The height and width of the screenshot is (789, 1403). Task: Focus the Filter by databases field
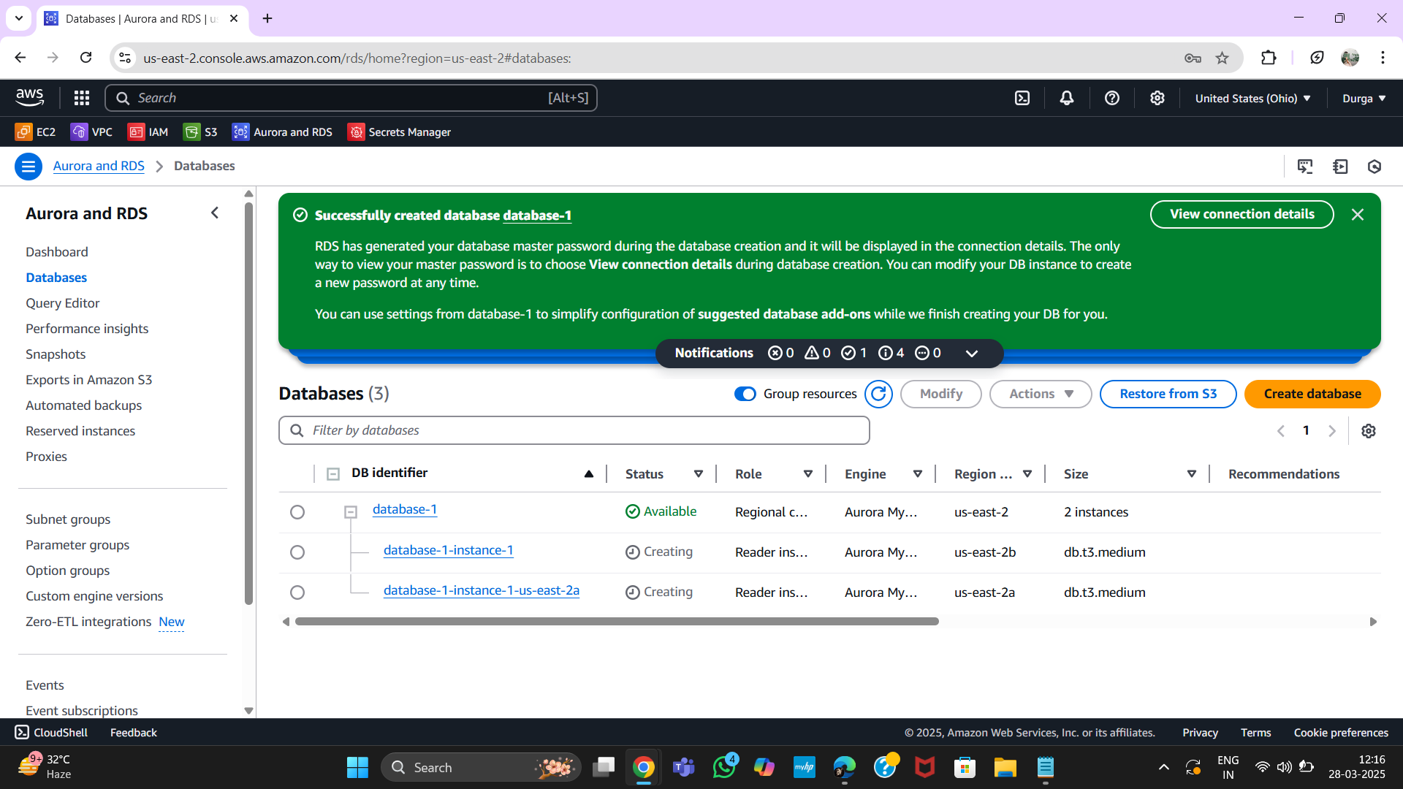point(574,430)
